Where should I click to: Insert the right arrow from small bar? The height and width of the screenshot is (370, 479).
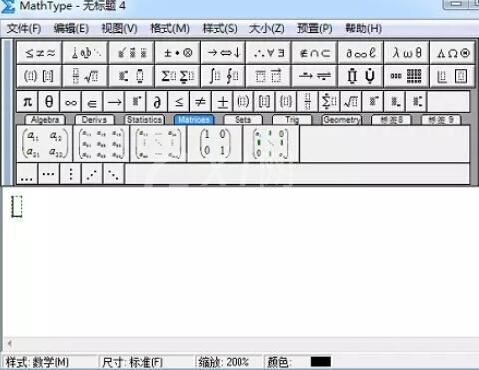coord(114,101)
